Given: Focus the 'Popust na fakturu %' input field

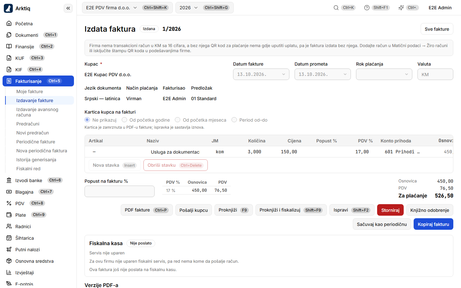Looking at the screenshot, I should (x=119, y=191).
